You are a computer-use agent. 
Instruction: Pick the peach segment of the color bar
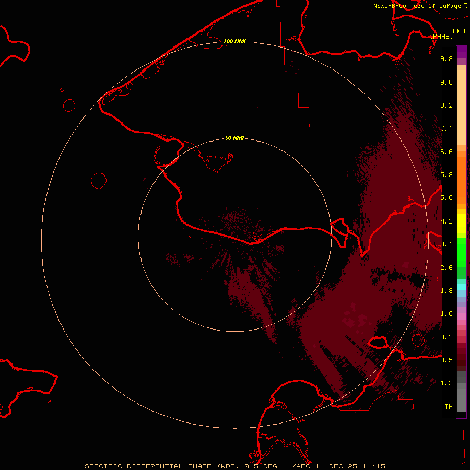tap(461, 107)
